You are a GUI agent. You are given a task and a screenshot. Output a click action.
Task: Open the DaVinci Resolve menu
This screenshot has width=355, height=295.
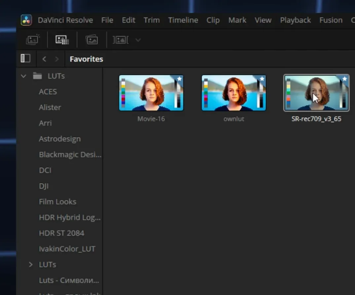click(65, 20)
